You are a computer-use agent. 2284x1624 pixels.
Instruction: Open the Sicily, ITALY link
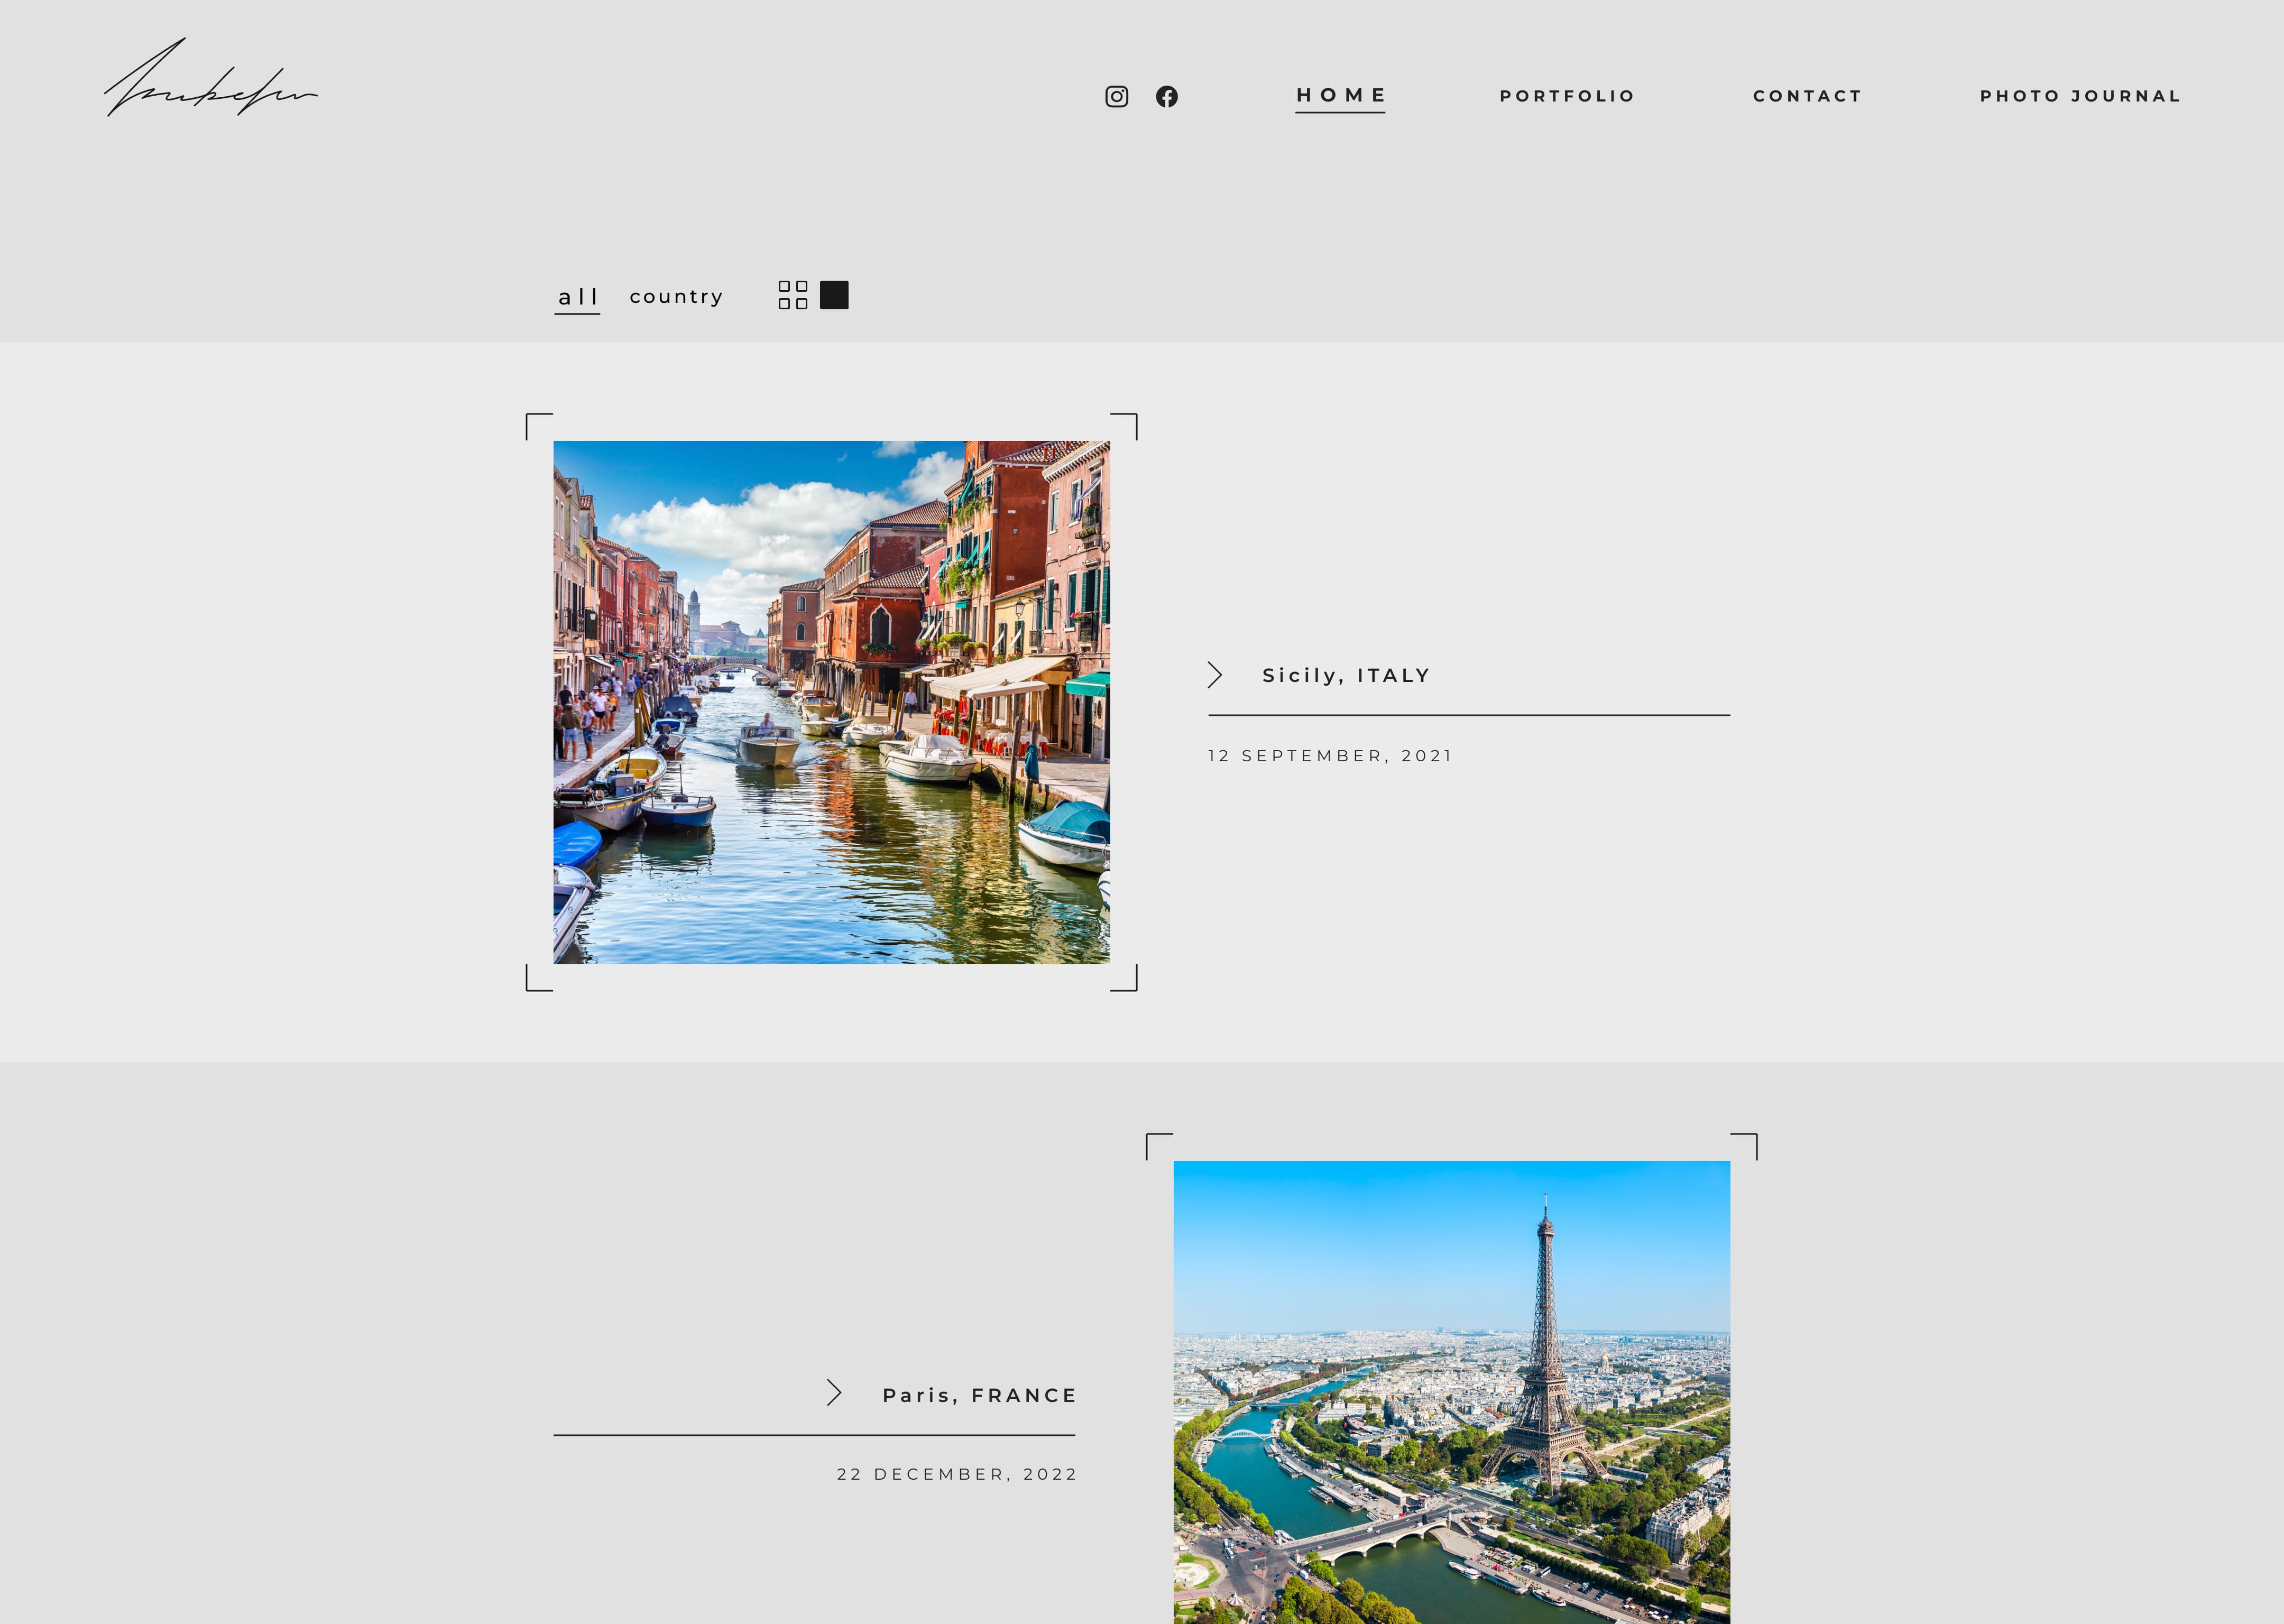click(x=1346, y=676)
